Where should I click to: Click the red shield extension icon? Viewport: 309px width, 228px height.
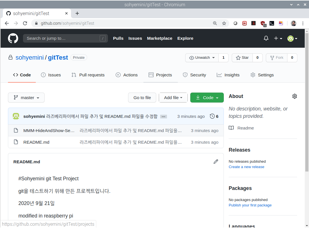[x=263, y=24]
